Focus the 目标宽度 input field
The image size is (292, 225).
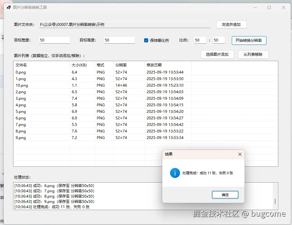[x=54, y=40]
